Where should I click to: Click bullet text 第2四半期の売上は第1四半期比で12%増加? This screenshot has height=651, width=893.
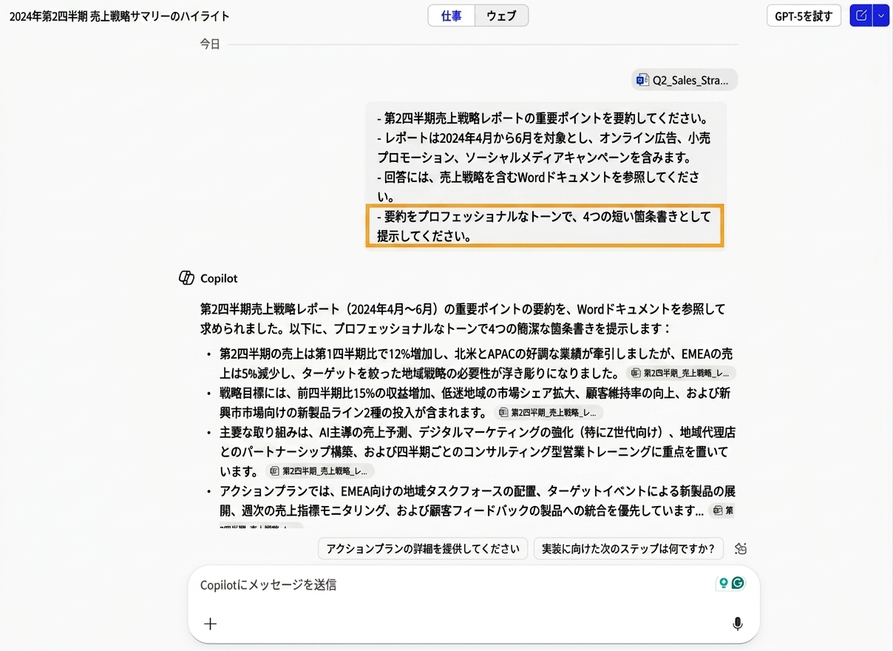476,363
